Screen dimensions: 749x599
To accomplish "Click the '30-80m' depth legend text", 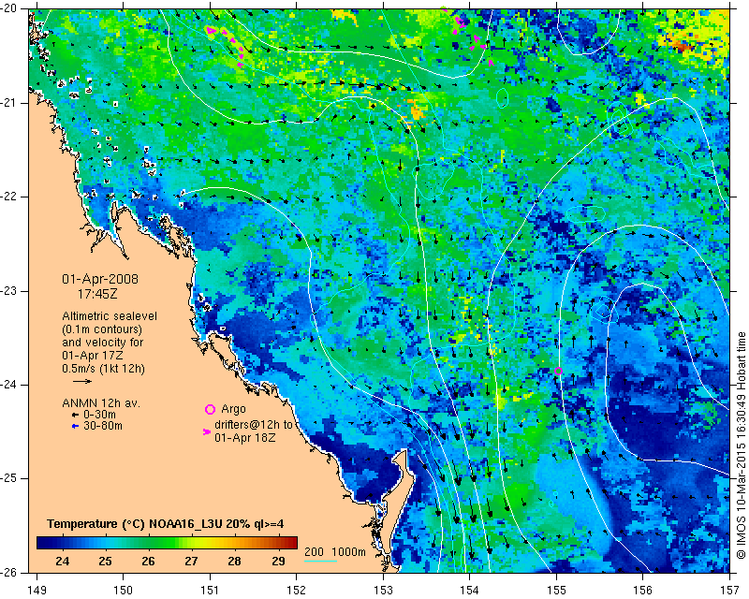I will coord(103,426).
